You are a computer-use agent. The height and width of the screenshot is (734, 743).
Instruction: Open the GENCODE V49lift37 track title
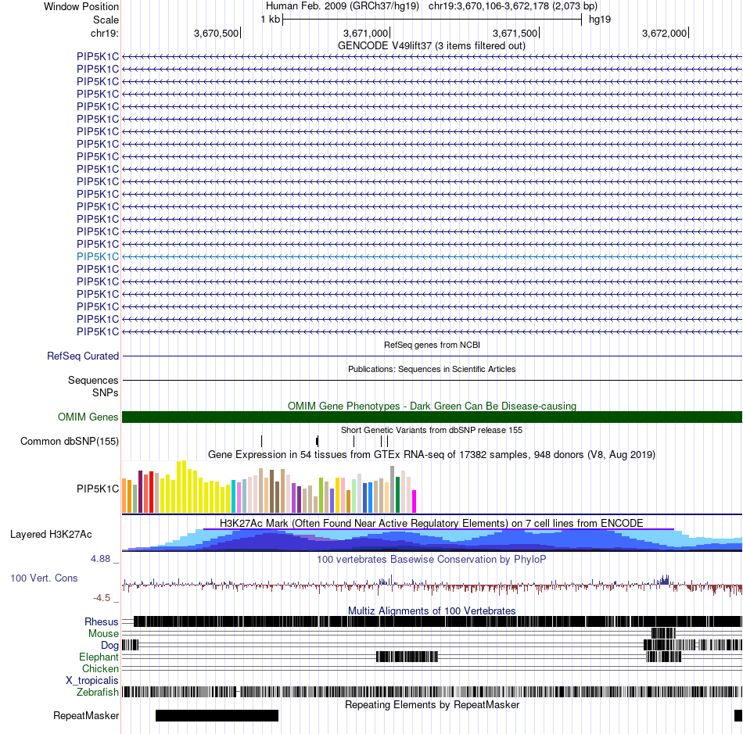coord(431,46)
